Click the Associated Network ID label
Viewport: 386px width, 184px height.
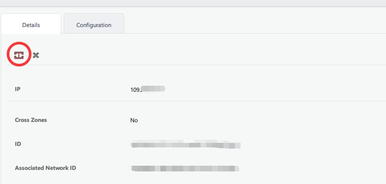pyautogui.click(x=45, y=168)
